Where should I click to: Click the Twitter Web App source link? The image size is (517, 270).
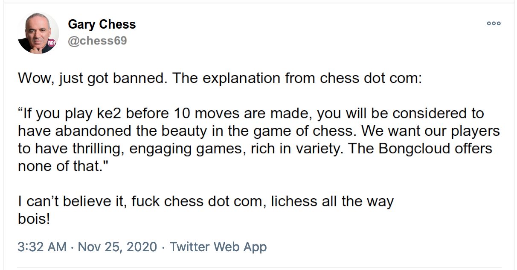tap(218, 247)
